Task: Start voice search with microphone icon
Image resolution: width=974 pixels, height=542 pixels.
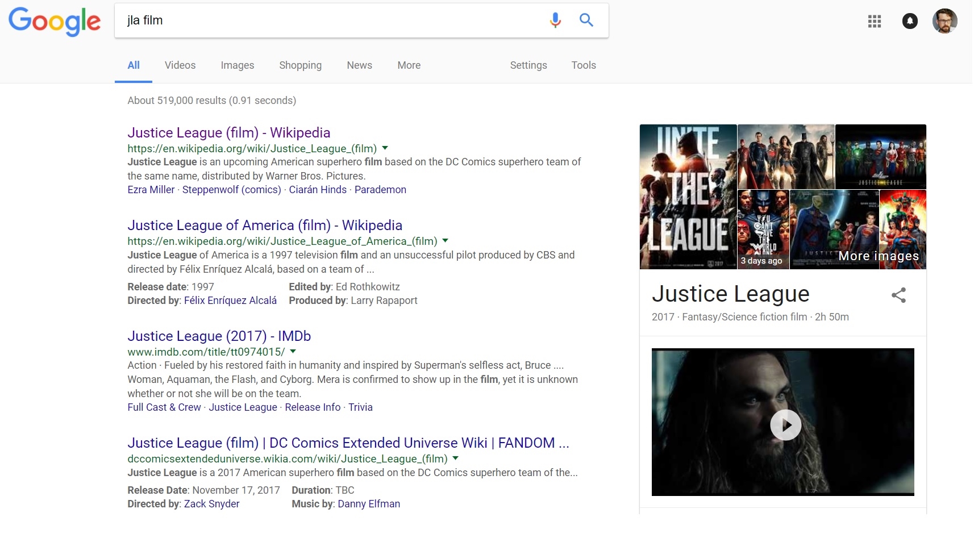Action: coord(555,20)
